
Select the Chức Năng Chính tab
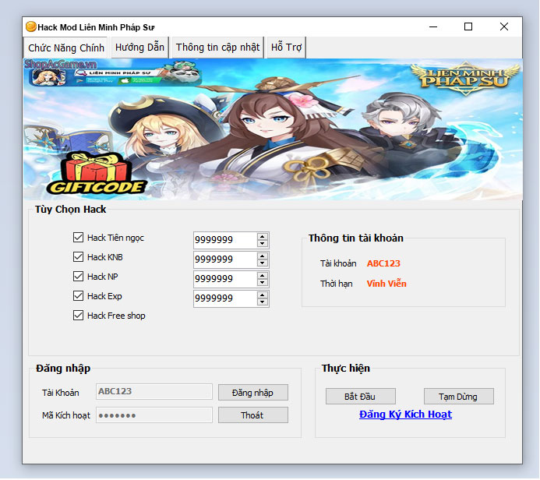click(x=66, y=48)
